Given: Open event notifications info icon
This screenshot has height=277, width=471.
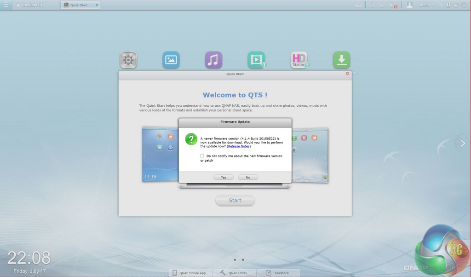Looking at the screenshot, I should click(393, 5).
